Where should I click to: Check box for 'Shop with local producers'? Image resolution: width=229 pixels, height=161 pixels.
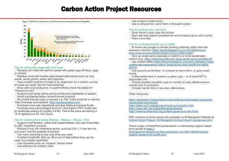(x=15, y=88)
